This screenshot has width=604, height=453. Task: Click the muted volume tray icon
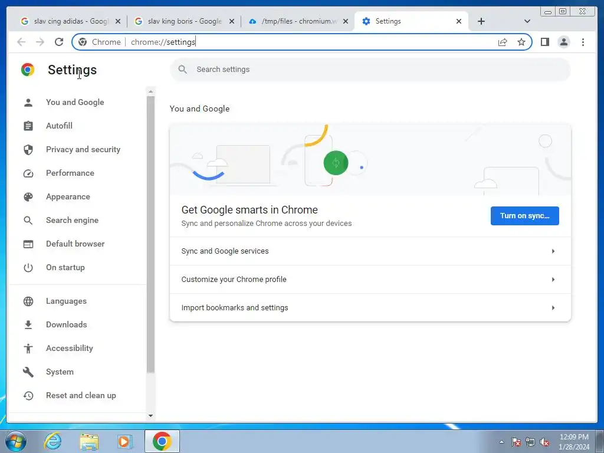[x=544, y=442]
